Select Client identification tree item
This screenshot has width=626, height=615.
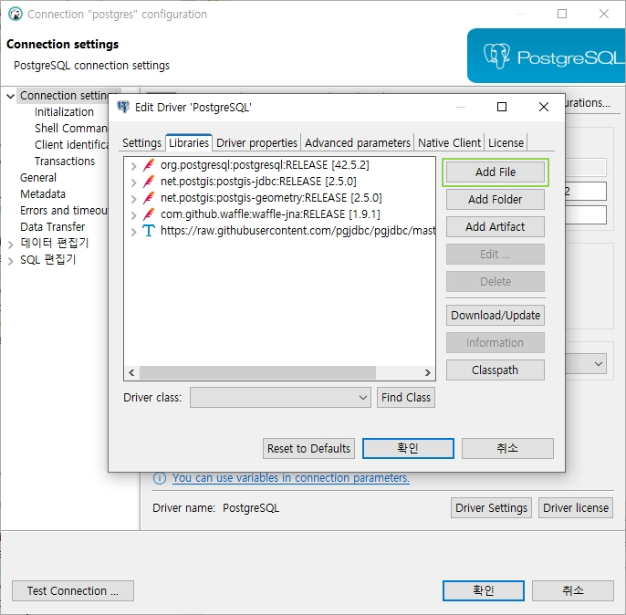pos(71,145)
